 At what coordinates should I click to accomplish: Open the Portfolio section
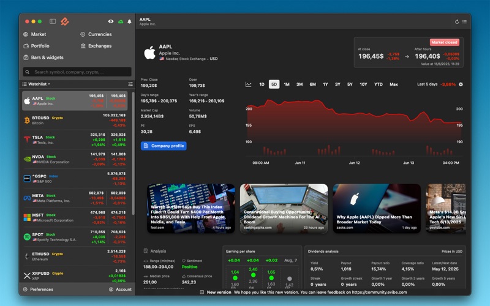coord(36,46)
